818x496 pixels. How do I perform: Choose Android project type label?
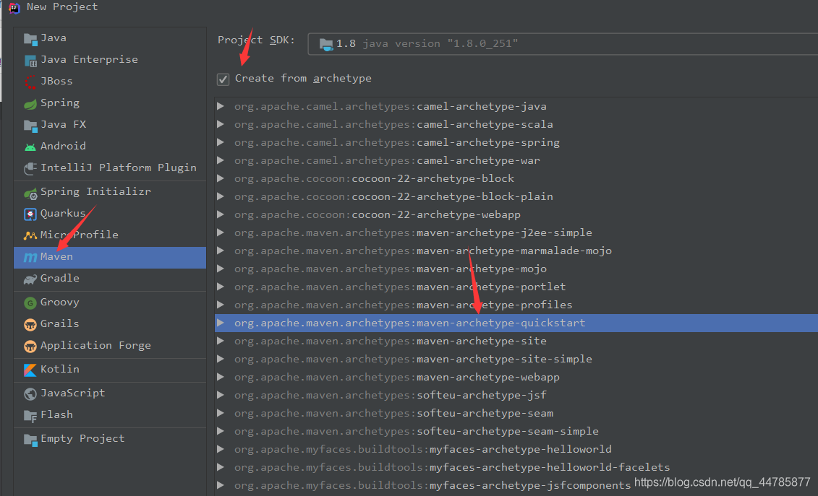[x=63, y=146]
